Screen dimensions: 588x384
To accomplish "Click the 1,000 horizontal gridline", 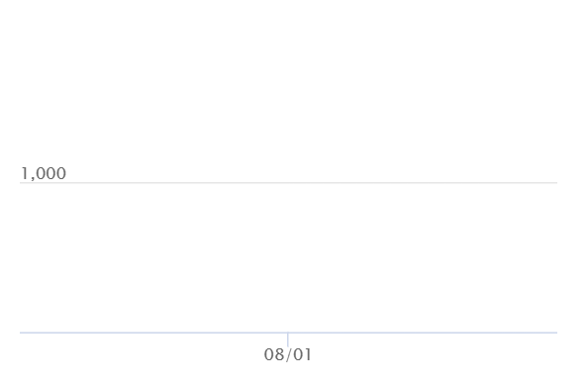I will pos(288,183).
